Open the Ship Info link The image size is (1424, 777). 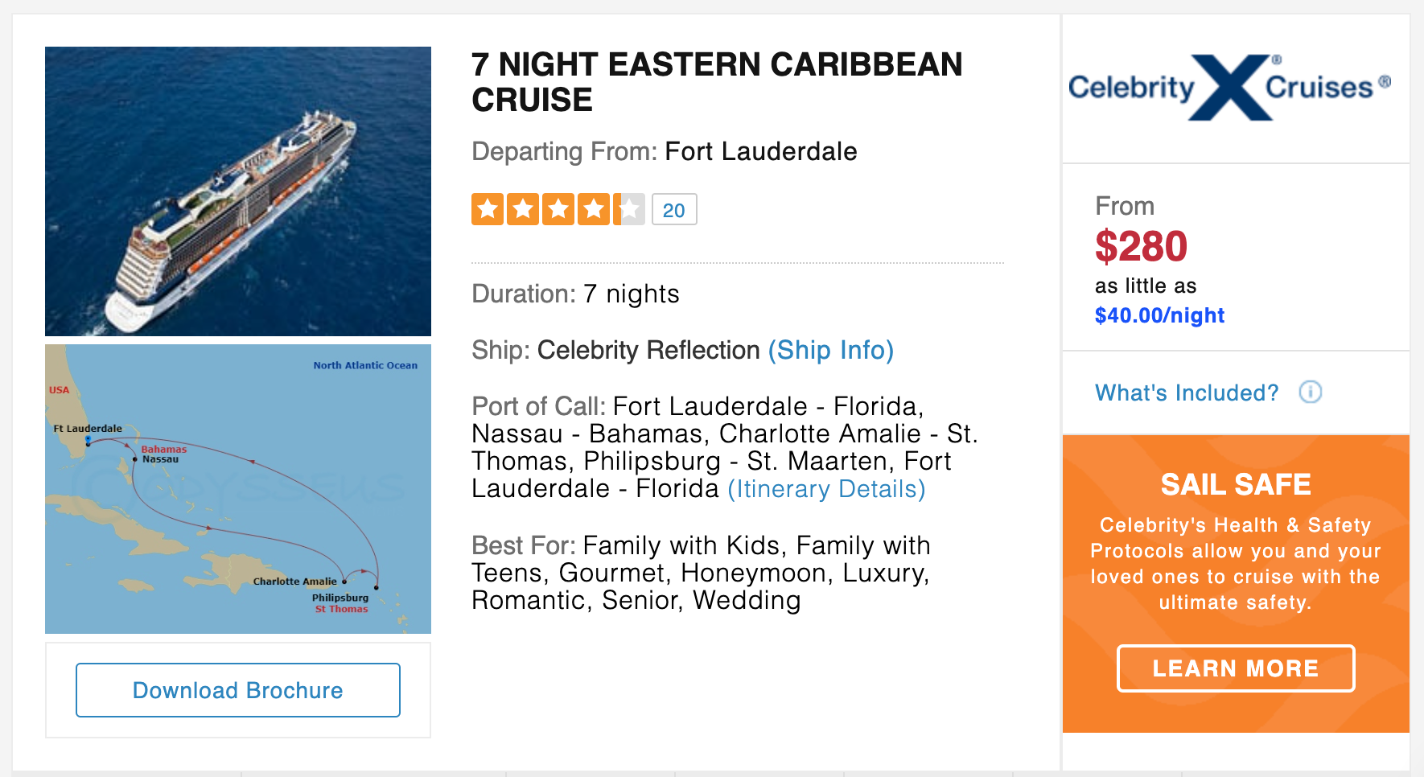(x=830, y=351)
